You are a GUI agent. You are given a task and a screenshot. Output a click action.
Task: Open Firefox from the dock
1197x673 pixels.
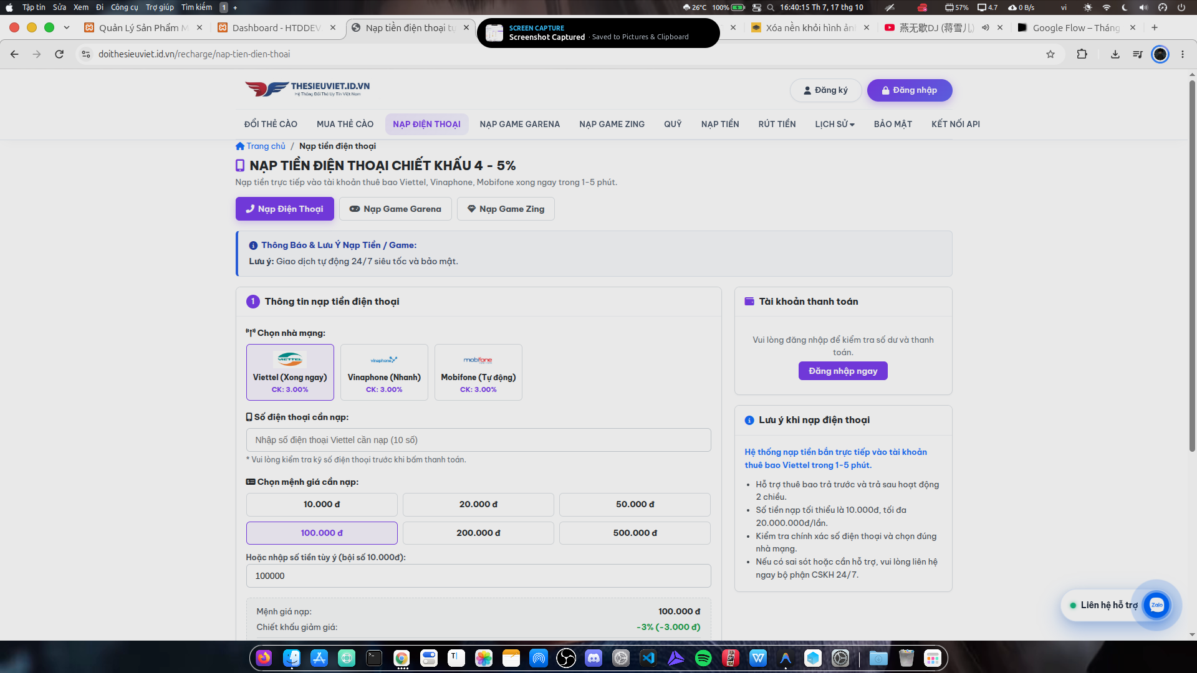point(264,658)
